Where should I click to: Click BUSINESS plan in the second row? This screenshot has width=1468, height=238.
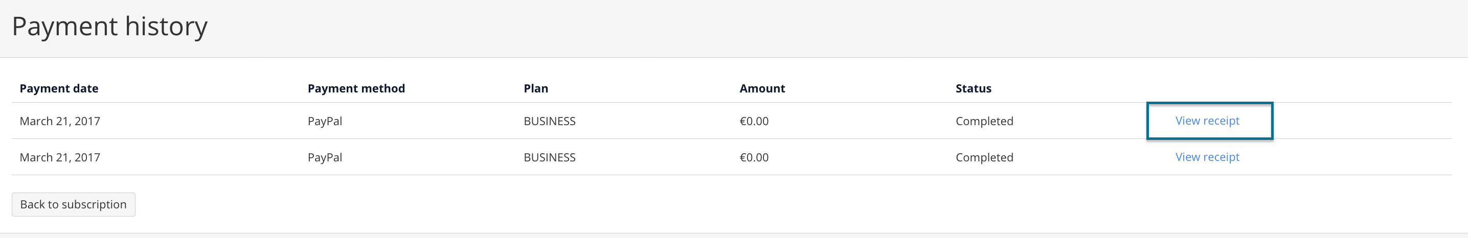click(549, 158)
